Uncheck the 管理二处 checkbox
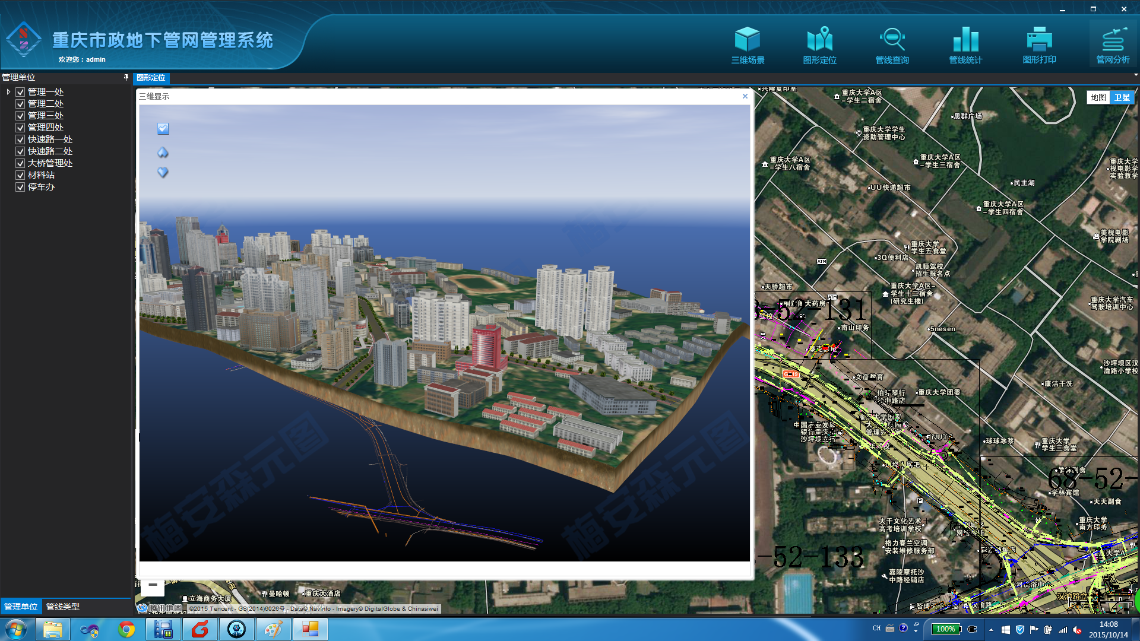Image resolution: width=1140 pixels, height=641 pixels. pyautogui.click(x=20, y=104)
